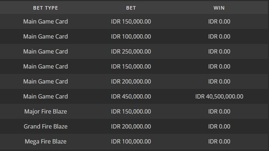The height and width of the screenshot is (151, 269).
Task: Click Mega Fire Blaze win IDR 0.00
Action: [x=219, y=141]
